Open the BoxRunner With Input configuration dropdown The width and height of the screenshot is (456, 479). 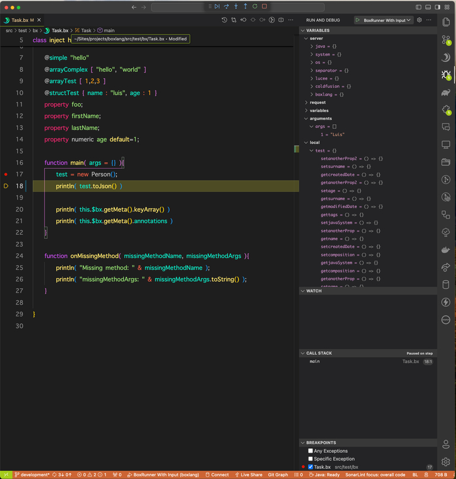point(384,20)
